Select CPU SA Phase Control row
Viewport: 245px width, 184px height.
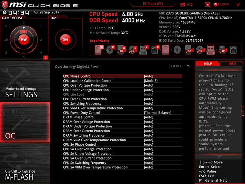[x=123, y=144]
